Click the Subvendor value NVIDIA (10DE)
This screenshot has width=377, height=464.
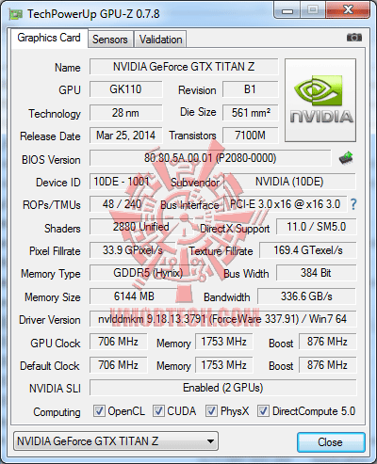coord(289,182)
